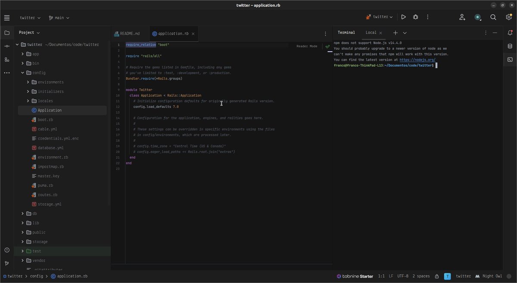Collapse the config folder

23,73
